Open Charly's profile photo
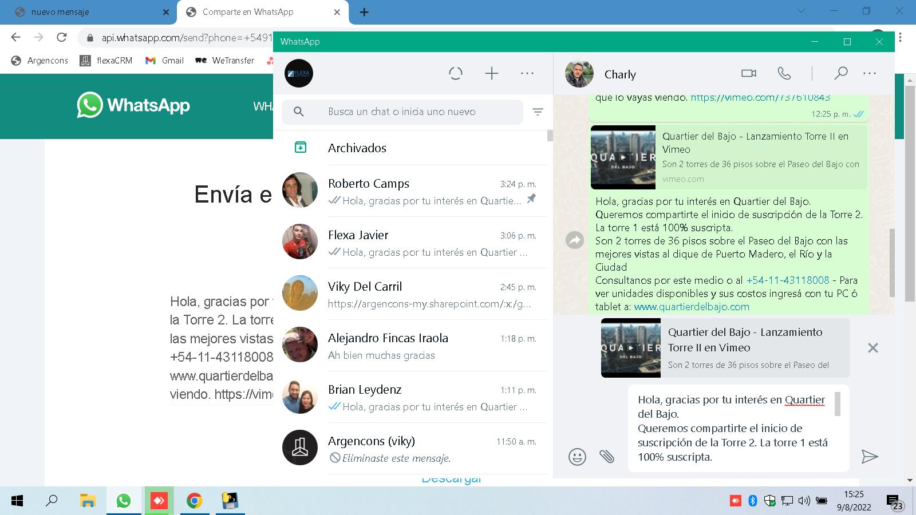The image size is (916, 515). (579, 73)
